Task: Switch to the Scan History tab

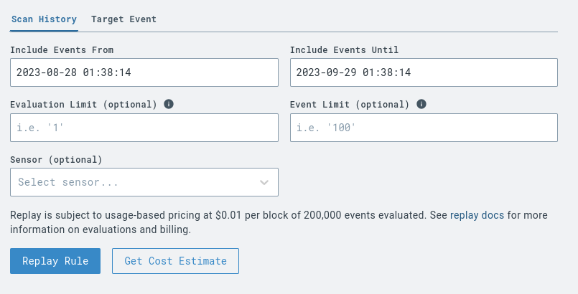Action: click(44, 19)
